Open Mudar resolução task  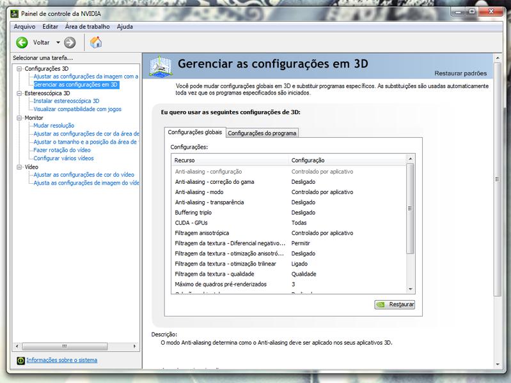click(54, 126)
